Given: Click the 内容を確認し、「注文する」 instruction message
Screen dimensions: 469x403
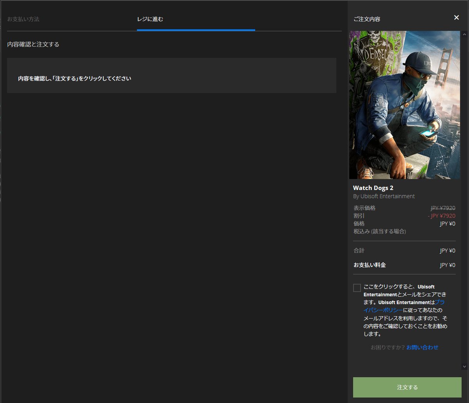Looking at the screenshot, I should (75, 78).
